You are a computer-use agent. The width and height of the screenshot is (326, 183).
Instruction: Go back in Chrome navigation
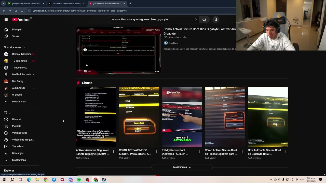[4, 11]
